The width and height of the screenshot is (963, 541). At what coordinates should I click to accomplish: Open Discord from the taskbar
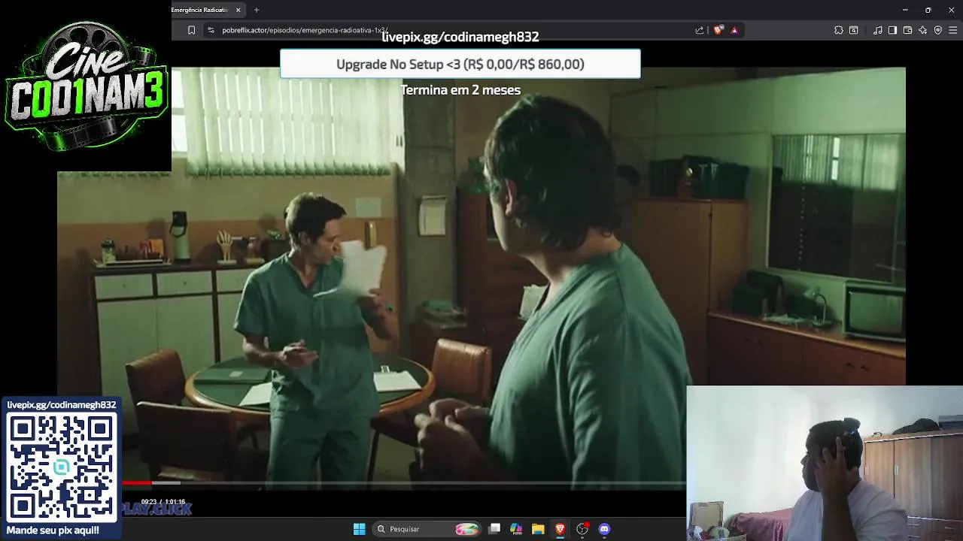[x=604, y=529]
